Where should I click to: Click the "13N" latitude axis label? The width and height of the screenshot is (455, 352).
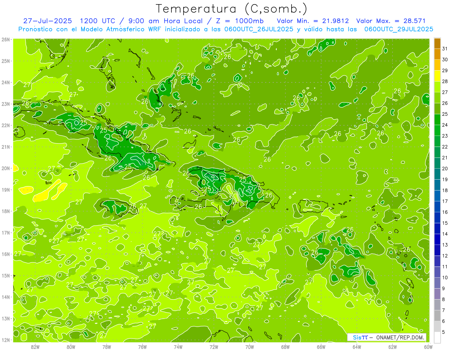click(x=5, y=318)
